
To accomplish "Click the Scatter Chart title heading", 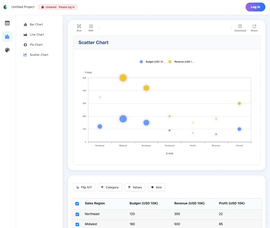I will tap(93, 43).
